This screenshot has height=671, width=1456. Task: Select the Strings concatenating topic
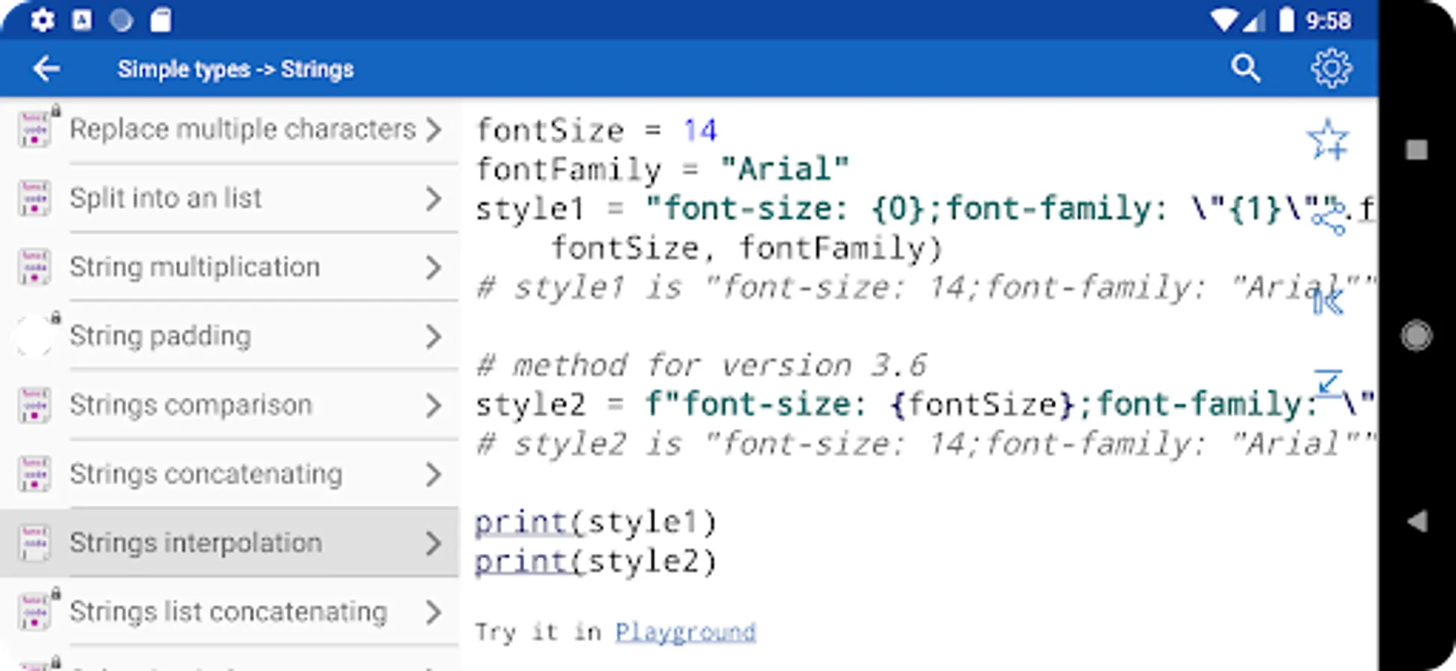pyautogui.click(x=207, y=474)
